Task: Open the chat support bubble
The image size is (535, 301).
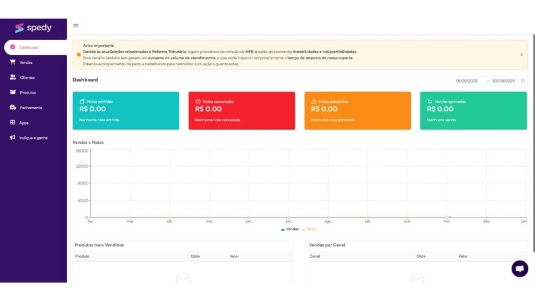Action: [x=520, y=269]
